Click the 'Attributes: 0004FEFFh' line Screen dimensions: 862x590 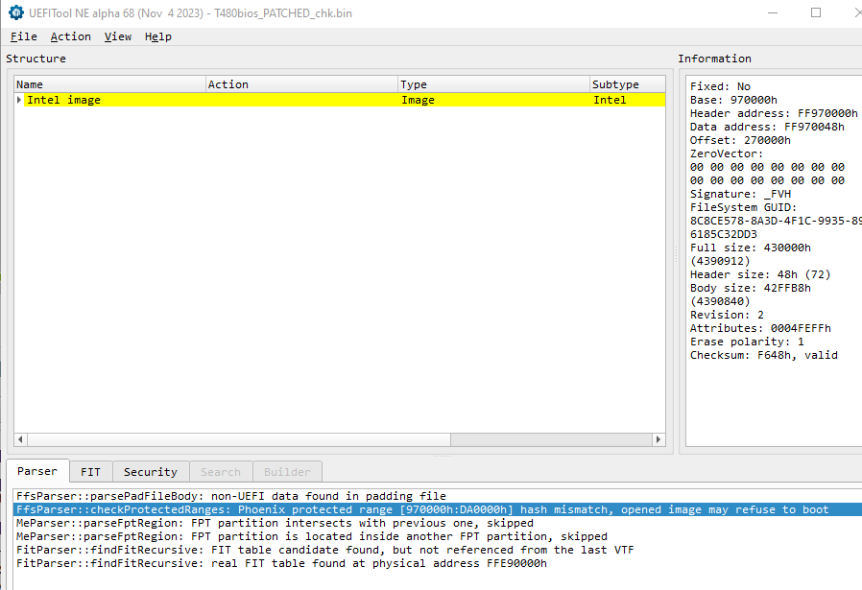(760, 328)
